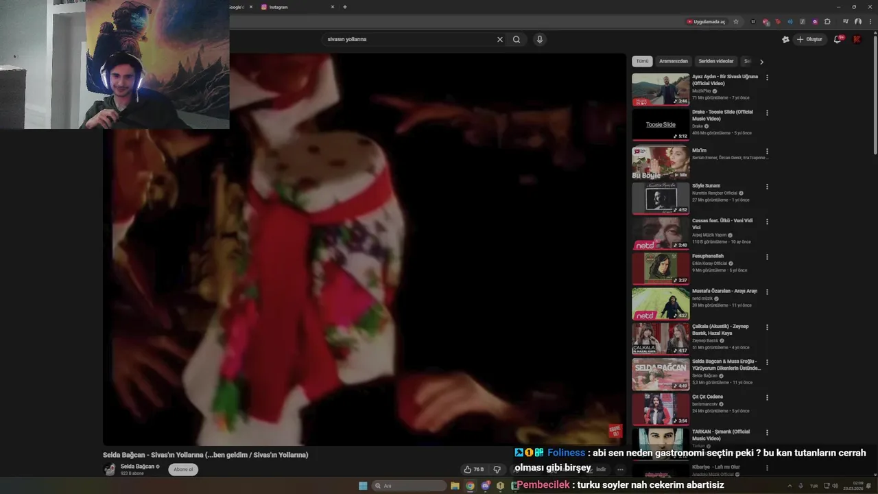Open Yürüyorum Dikenlerin Üstünde video
Image resolution: width=878 pixels, height=494 pixels.
[726, 364]
